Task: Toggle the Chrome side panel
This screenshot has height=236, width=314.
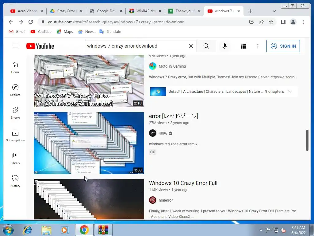Action: coord(283,22)
